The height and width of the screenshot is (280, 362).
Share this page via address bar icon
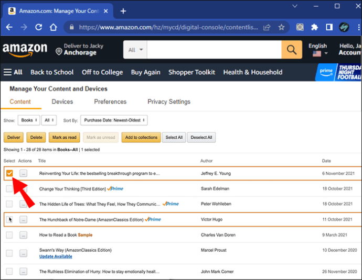[267, 27]
